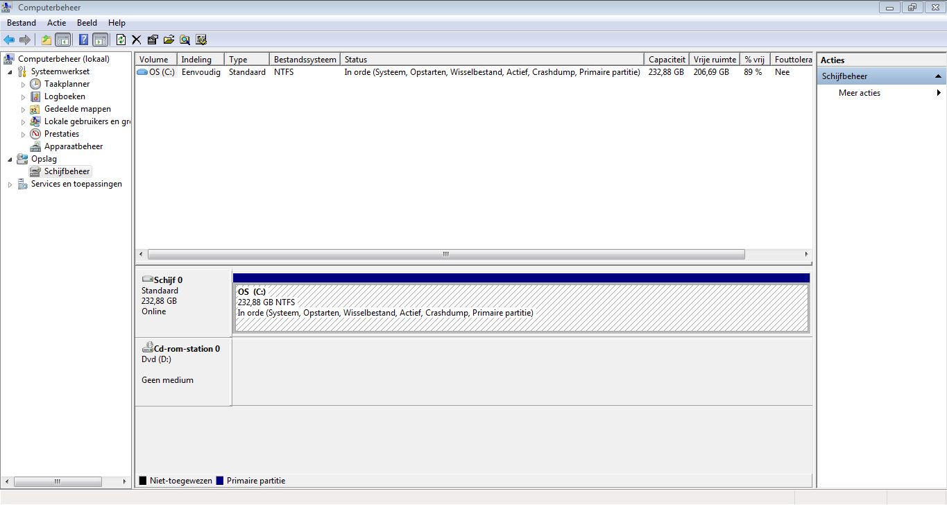
Task: Sort by the Volume column header
Action: point(156,60)
